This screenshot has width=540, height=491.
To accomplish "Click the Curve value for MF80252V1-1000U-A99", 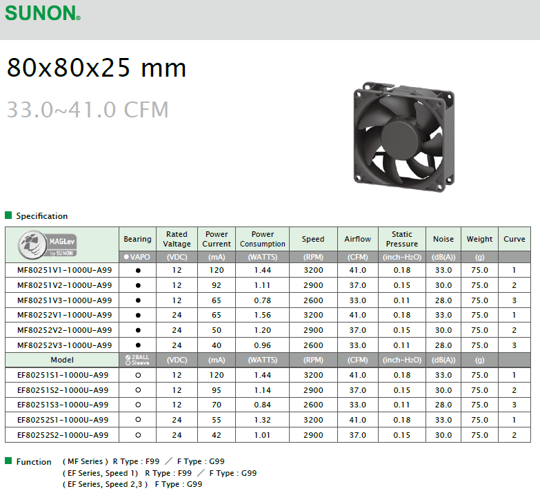I will [514, 315].
